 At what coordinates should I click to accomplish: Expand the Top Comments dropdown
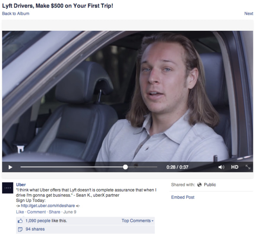(x=137, y=221)
